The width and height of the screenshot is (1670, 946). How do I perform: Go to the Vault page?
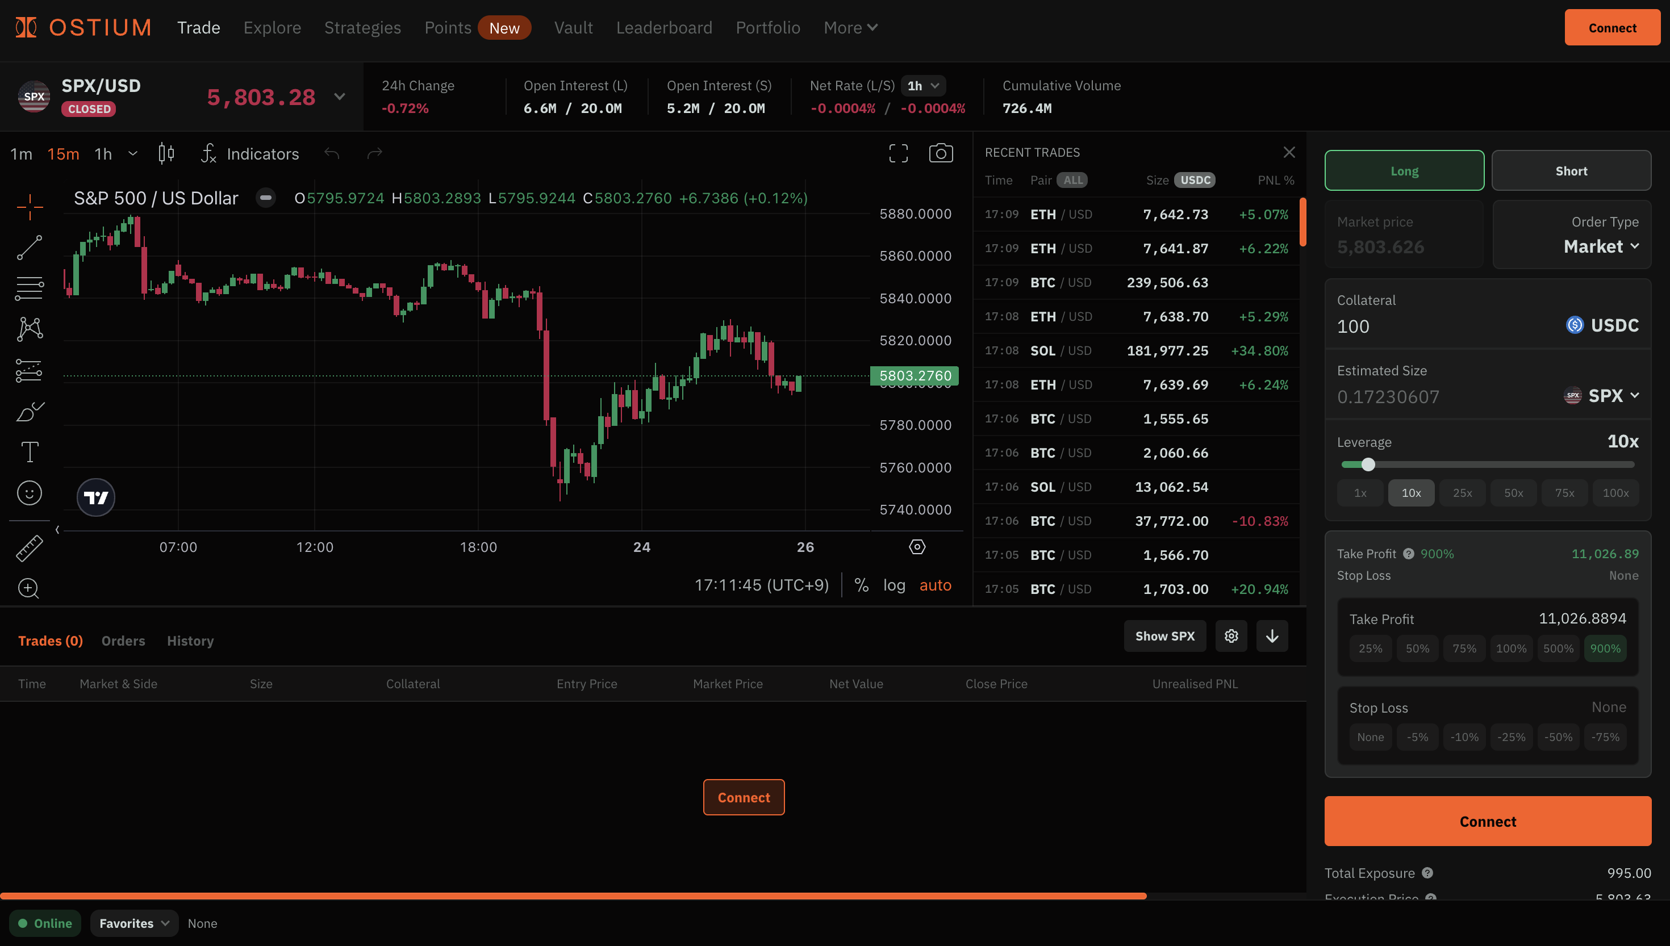point(573,27)
